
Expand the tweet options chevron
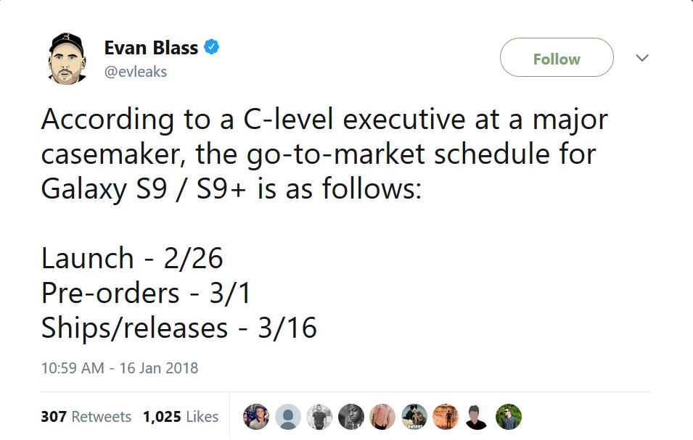641,58
